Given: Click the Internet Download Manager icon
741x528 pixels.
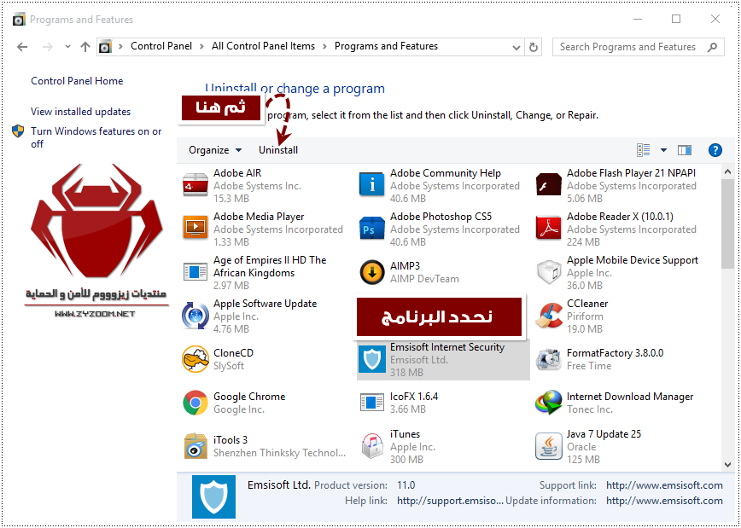Looking at the screenshot, I should pyautogui.click(x=549, y=403).
